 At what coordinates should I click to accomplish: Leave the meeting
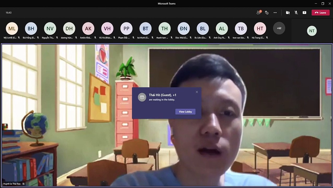[x=320, y=13]
